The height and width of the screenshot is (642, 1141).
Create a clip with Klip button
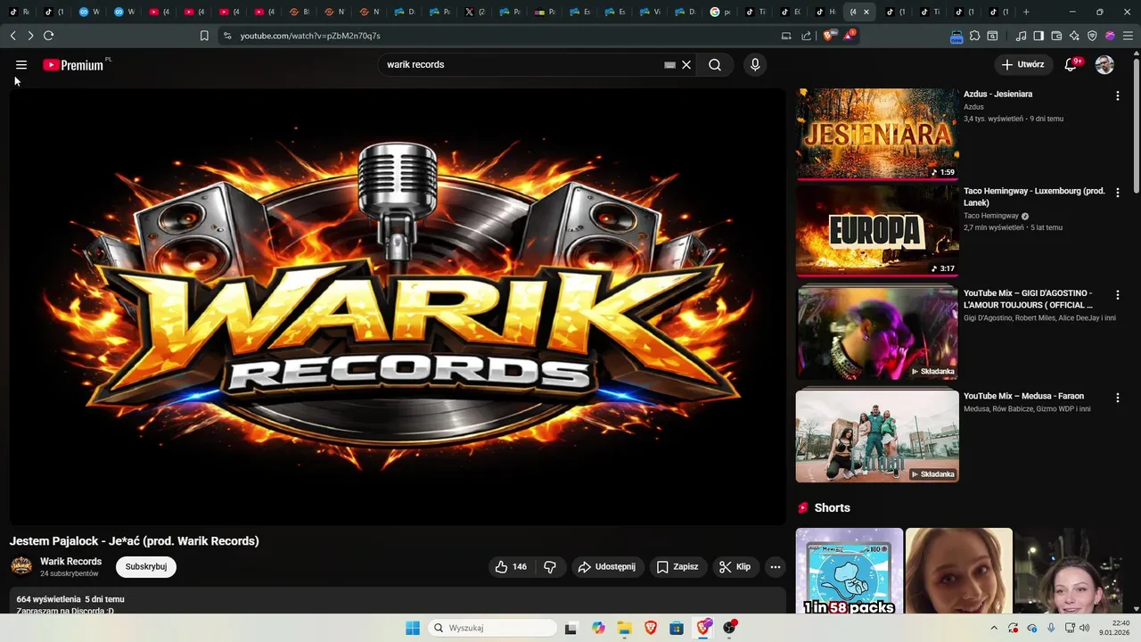[x=735, y=567]
